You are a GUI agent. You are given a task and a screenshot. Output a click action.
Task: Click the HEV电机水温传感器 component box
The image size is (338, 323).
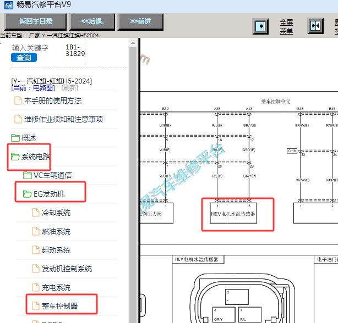pyautogui.click(x=233, y=213)
